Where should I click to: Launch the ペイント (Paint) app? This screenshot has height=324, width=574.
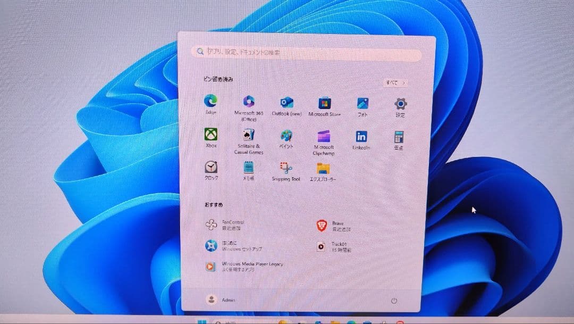coord(286,137)
